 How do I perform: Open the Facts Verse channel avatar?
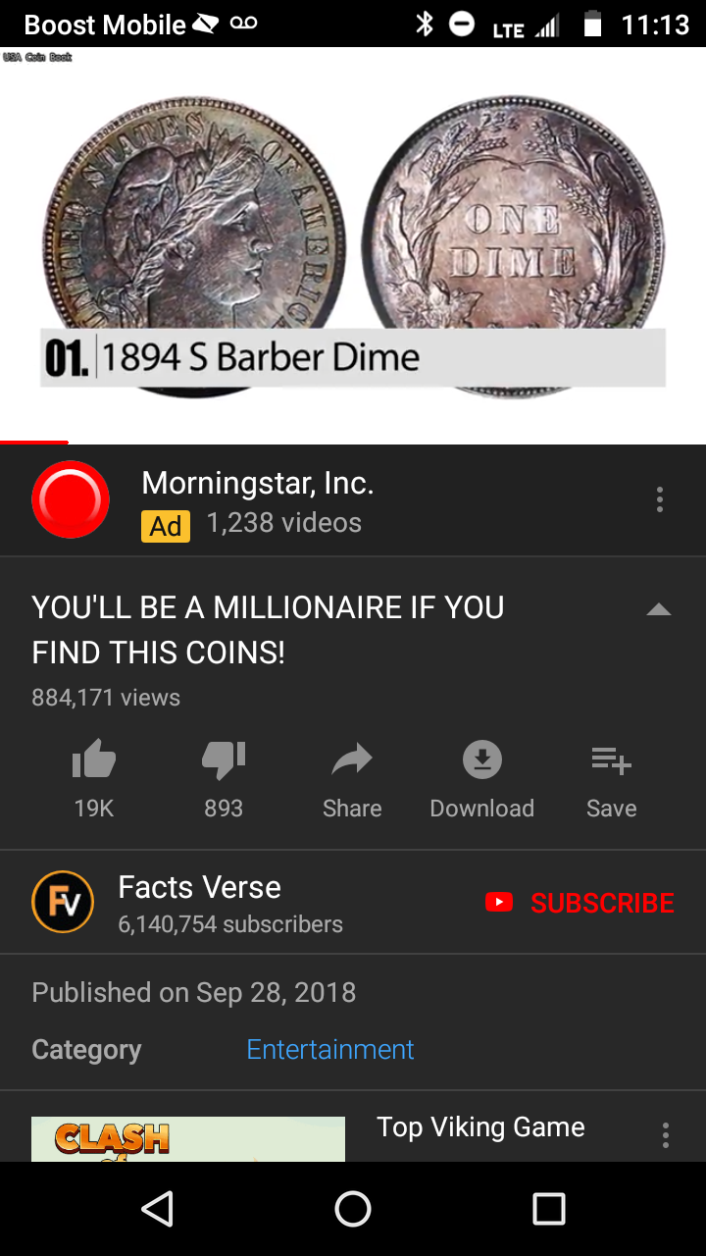tap(63, 902)
